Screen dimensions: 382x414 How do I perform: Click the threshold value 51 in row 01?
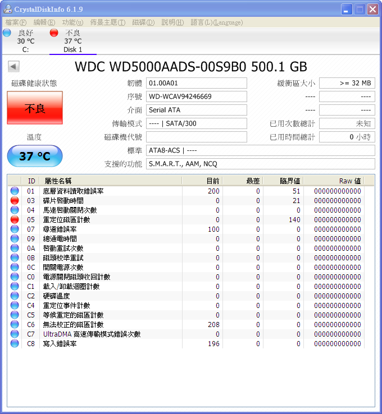pos(297,191)
